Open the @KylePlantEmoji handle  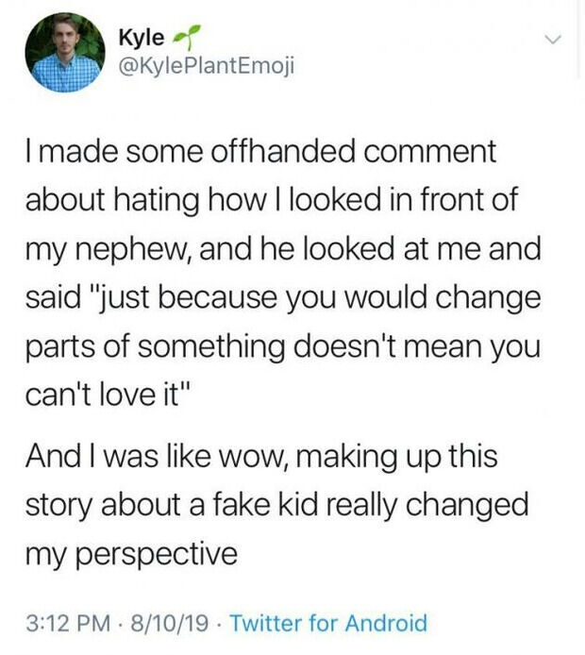(x=207, y=65)
